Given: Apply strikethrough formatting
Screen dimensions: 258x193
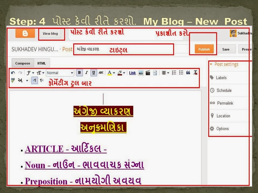Looking at the screenshot, I should click(x=101, y=73).
